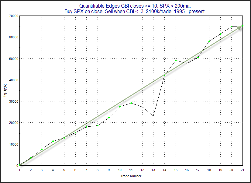Click the 'Equity($)' y-axis label
This screenshot has height=183, width=251.
5,90
